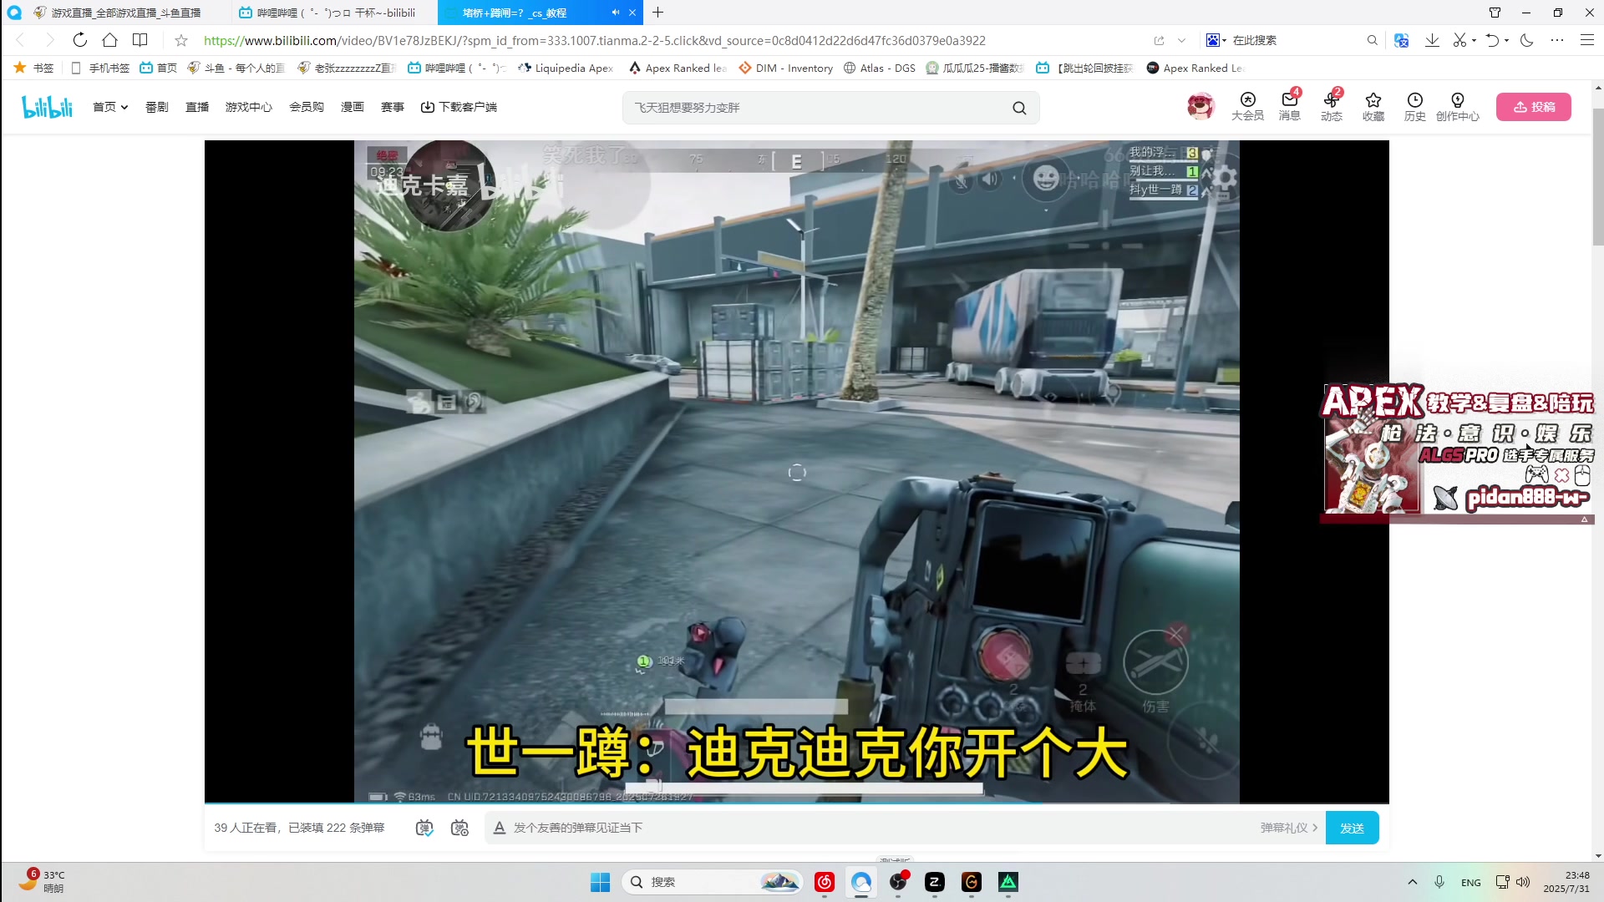
Task: Open the 漫画 menu item
Action: (x=353, y=107)
